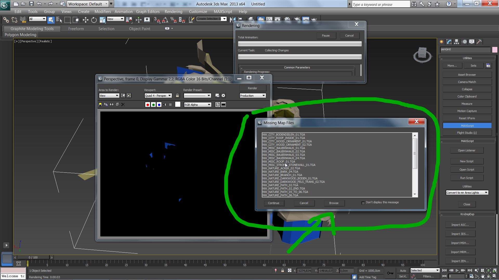Switch to the Freeform ribbon tab

tap(76, 29)
